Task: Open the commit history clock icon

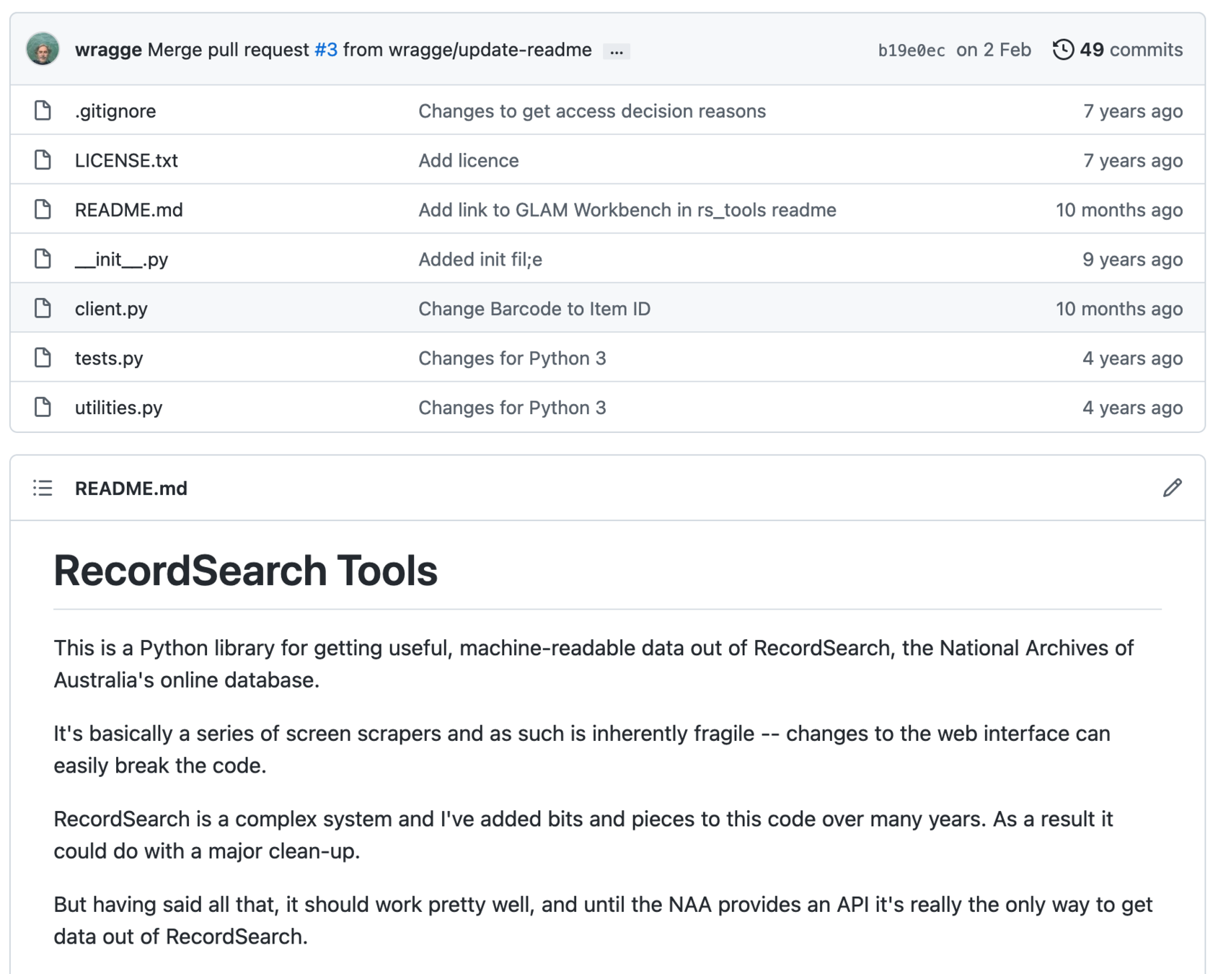Action: 1063,50
